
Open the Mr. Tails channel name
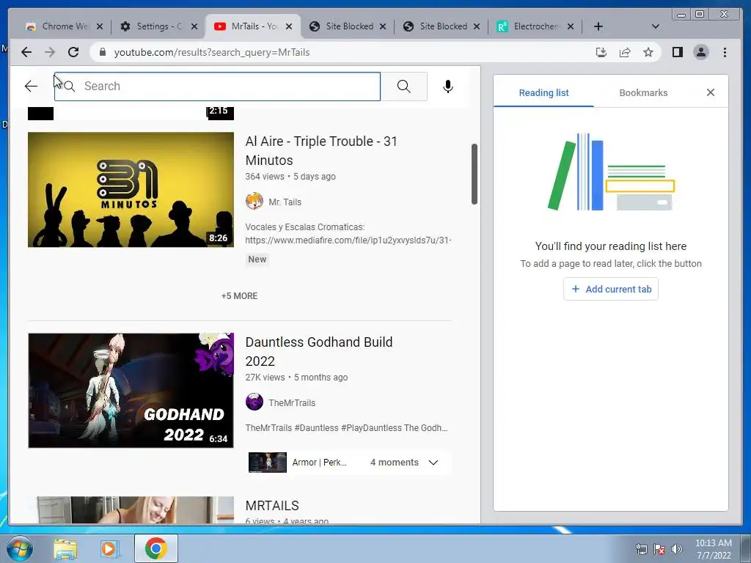point(285,202)
